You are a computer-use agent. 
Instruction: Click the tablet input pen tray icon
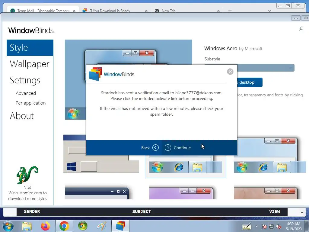coord(247,226)
